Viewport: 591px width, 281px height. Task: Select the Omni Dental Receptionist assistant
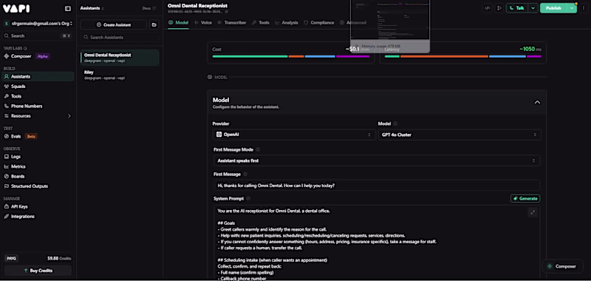point(120,58)
